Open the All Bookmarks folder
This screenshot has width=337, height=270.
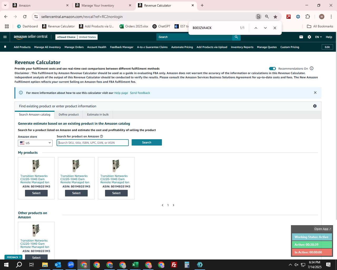[x=320, y=26]
